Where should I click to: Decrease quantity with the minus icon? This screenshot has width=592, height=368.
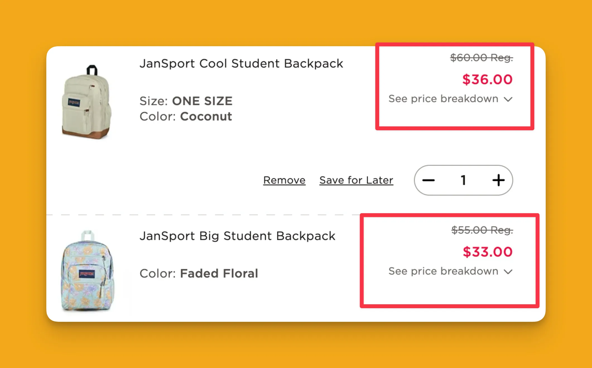(x=429, y=180)
